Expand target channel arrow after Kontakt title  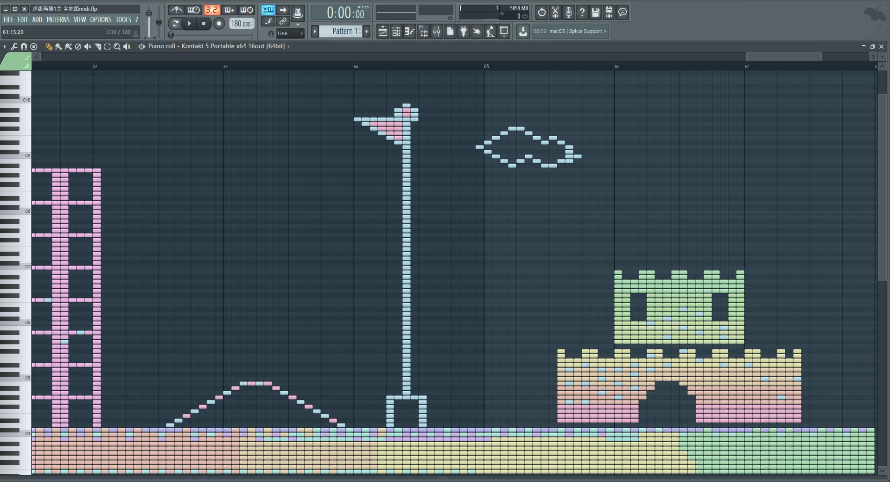click(x=289, y=46)
